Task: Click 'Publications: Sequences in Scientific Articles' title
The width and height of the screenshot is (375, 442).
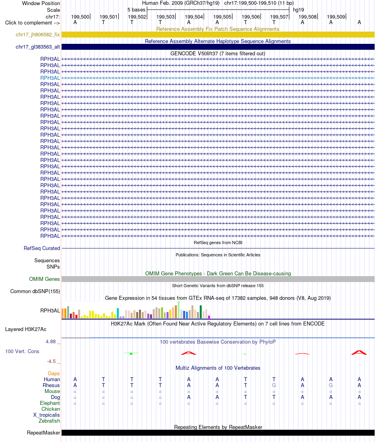Action: 218,255
